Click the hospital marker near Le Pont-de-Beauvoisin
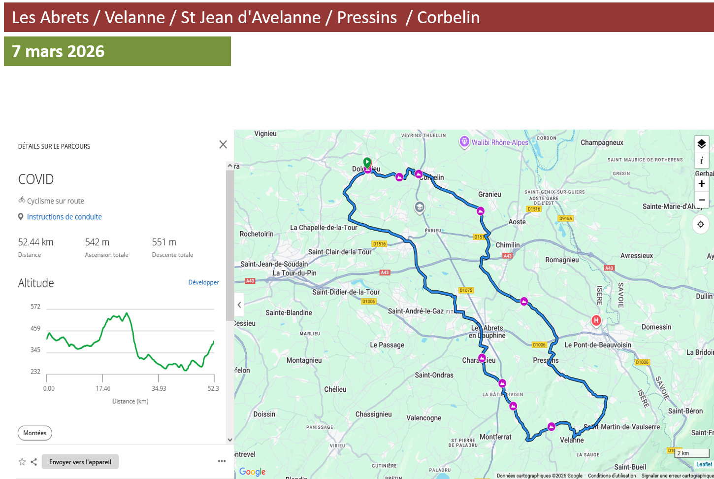Screen dimensions: 714x479 [596, 321]
